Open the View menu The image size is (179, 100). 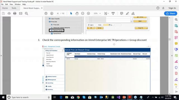coord(11,4)
